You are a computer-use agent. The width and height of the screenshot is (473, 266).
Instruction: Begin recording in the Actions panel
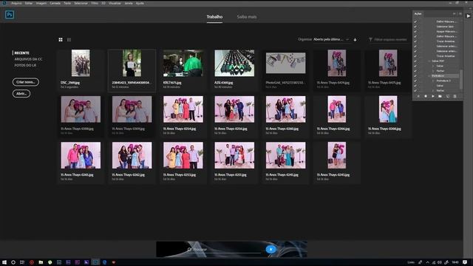tap(426, 96)
